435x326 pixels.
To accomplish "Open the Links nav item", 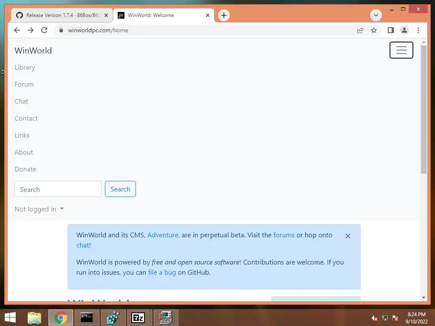I will [x=22, y=135].
